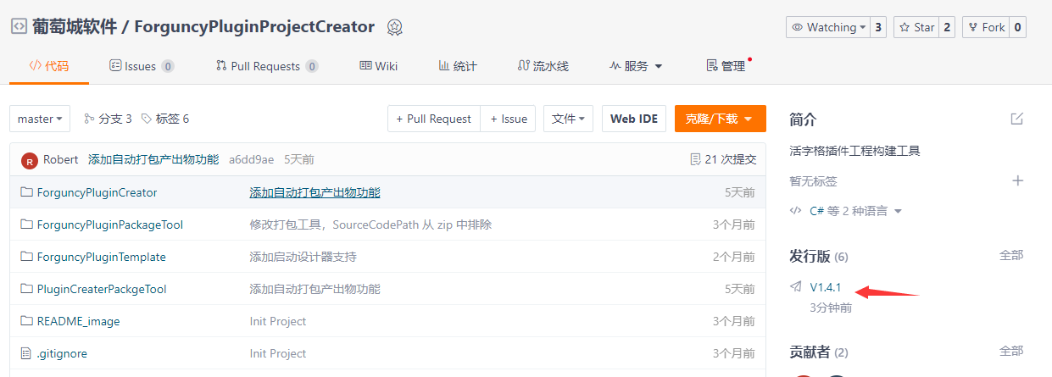The width and height of the screenshot is (1052, 377).
Task: Open the 葡萄城软件 organization link
Action: (x=75, y=26)
